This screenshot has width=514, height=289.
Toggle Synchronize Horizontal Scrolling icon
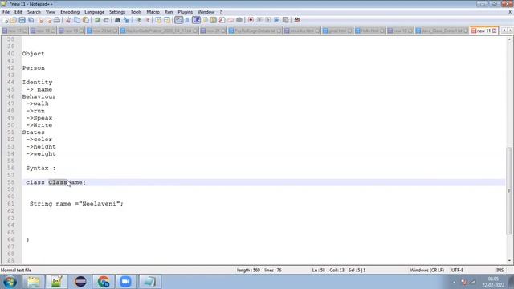click(167, 20)
